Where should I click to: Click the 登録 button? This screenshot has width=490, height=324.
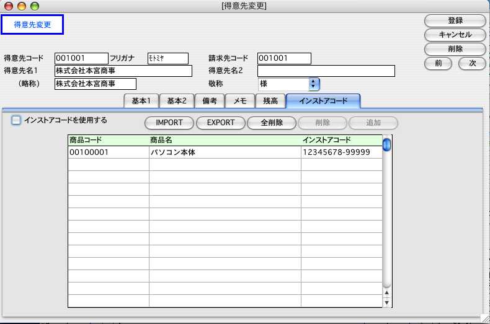(x=455, y=21)
